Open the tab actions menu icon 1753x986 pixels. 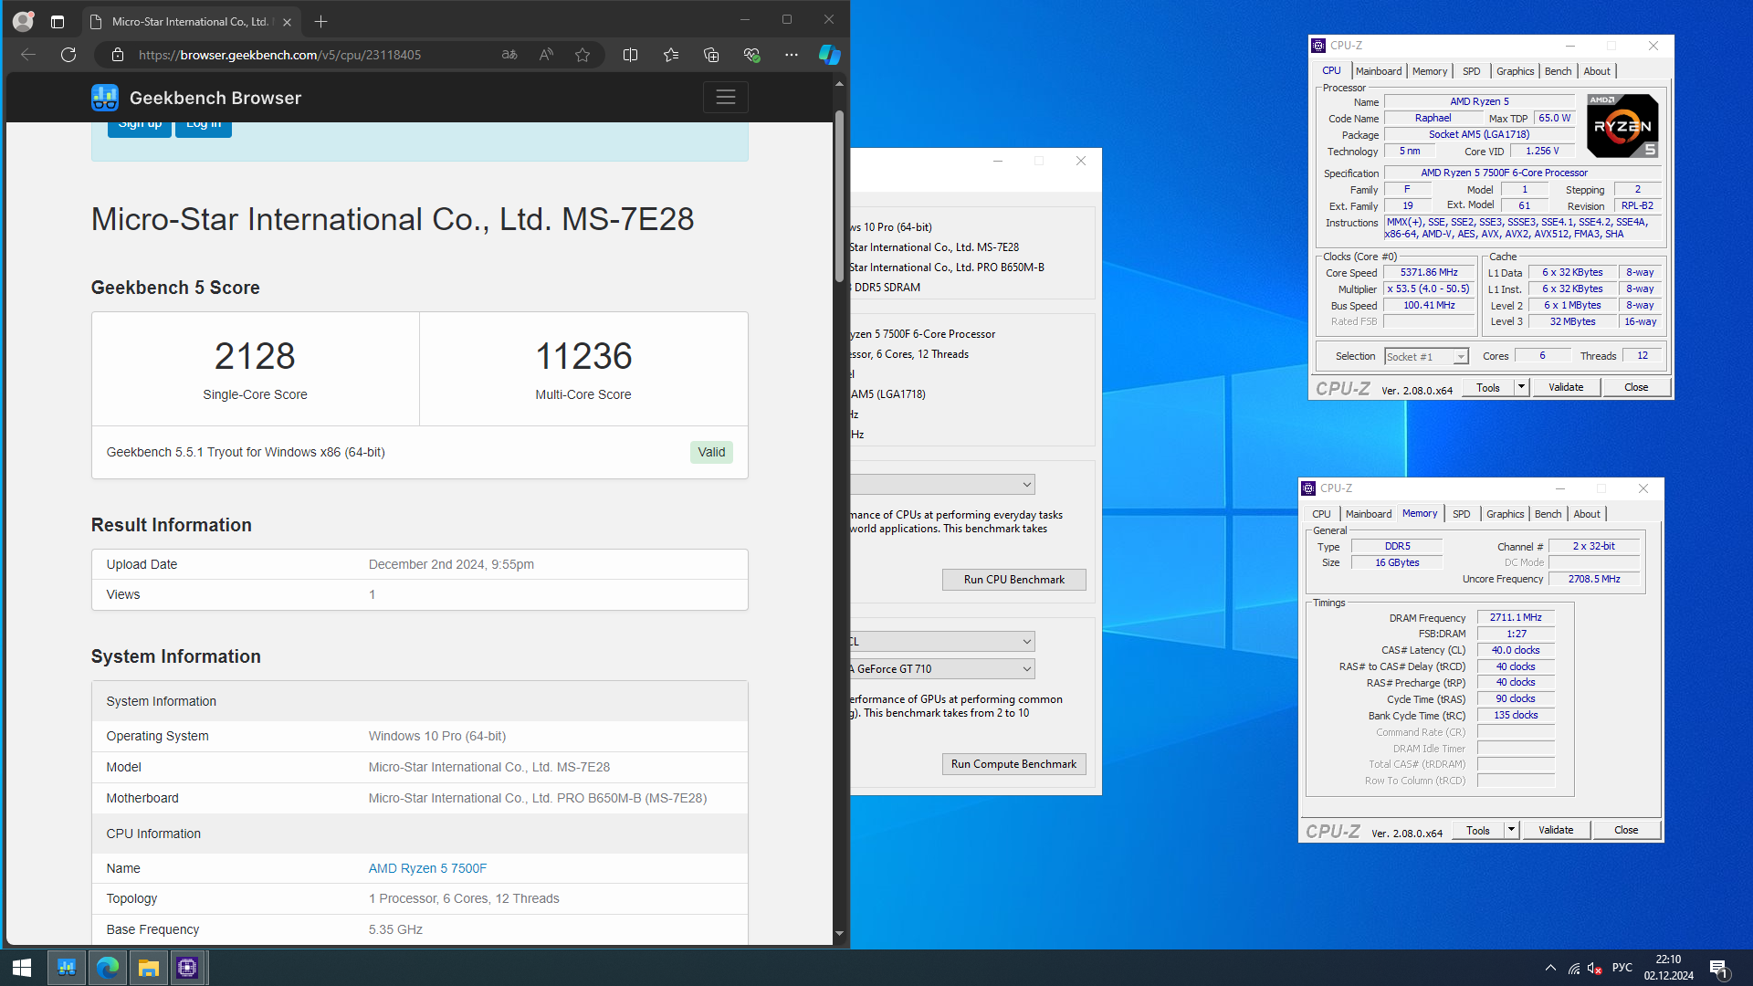(58, 21)
